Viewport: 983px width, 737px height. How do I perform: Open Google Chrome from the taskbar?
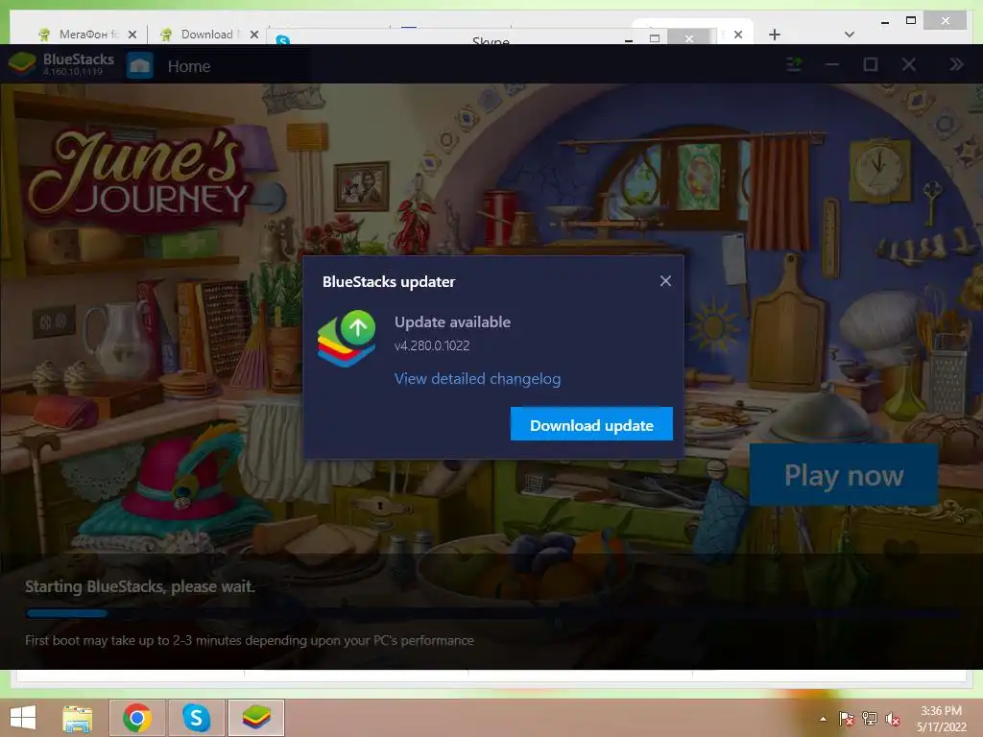(137, 718)
